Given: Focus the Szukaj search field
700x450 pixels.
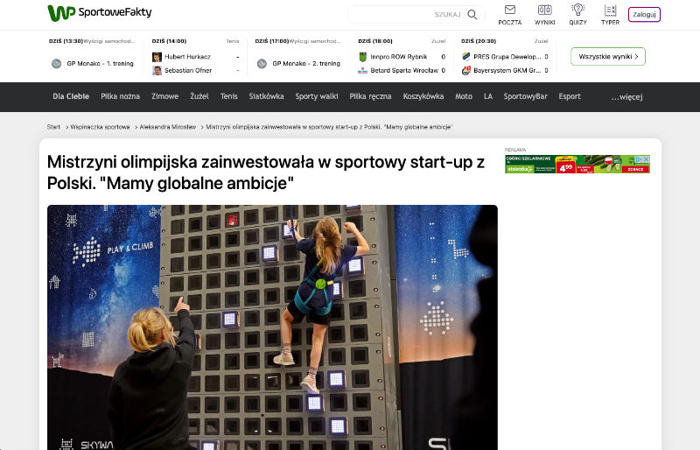Looking at the screenshot, I should tap(407, 14).
